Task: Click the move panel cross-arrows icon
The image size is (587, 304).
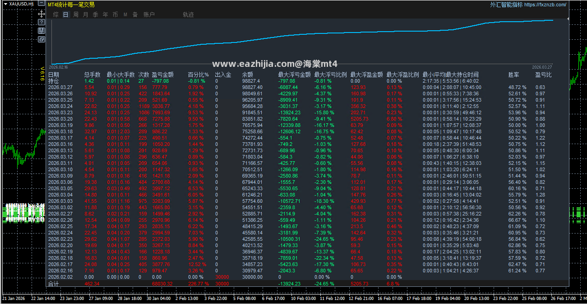Action: point(41,14)
